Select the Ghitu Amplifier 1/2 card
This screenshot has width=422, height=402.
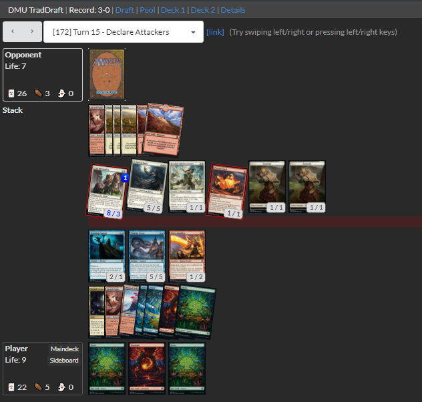tap(187, 256)
